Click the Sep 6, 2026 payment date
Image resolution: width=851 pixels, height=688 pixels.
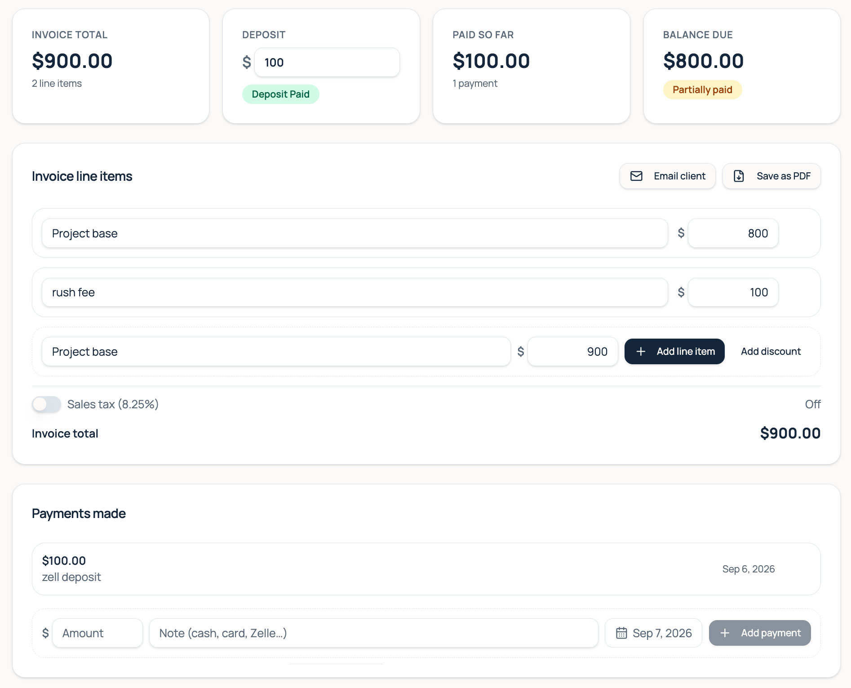click(749, 569)
